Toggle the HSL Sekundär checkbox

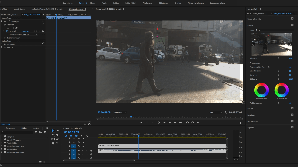[x=292, y=121]
